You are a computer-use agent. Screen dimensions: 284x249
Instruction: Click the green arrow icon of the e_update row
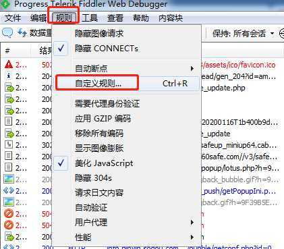click(x=9, y=134)
